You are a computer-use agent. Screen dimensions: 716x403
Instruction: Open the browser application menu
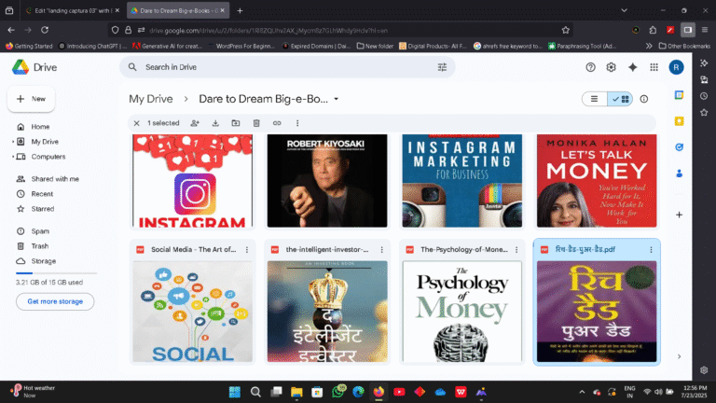click(x=705, y=30)
